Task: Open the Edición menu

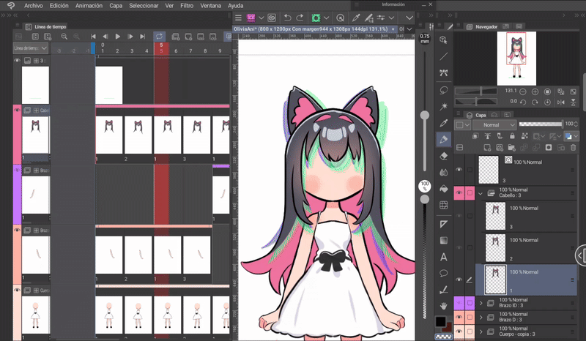Action: [59, 6]
